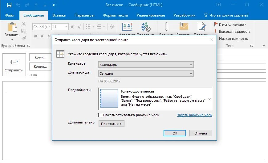Image resolution: width=268 pixels, height=163 pixels.
Task: Close the Отправка календаря dialog with X
Action: click(x=212, y=40)
